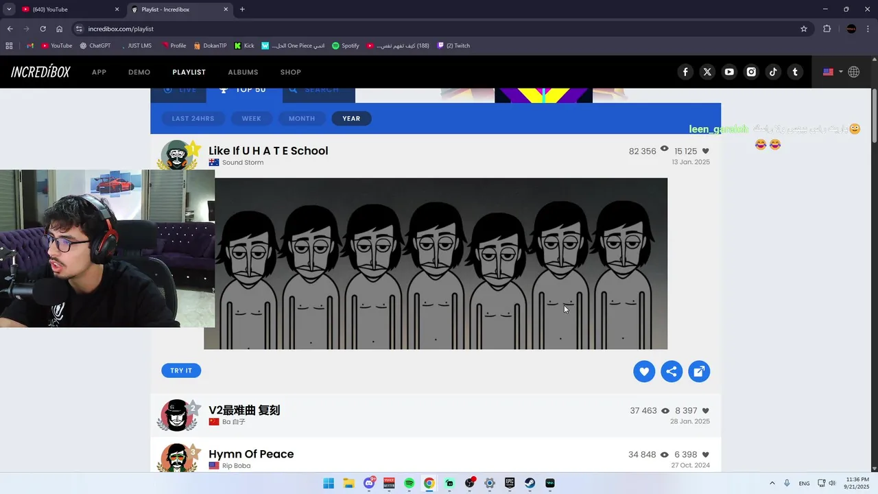Screen dimensions: 878x494
Task: Open the Kick bookmark
Action: pos(244,46)
